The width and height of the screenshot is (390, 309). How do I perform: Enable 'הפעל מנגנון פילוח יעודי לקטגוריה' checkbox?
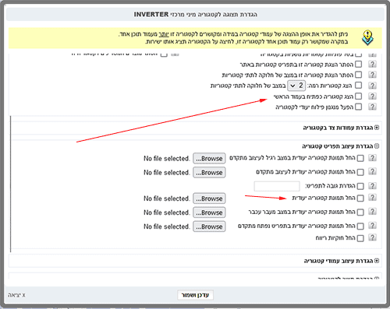tap(358, 107)
